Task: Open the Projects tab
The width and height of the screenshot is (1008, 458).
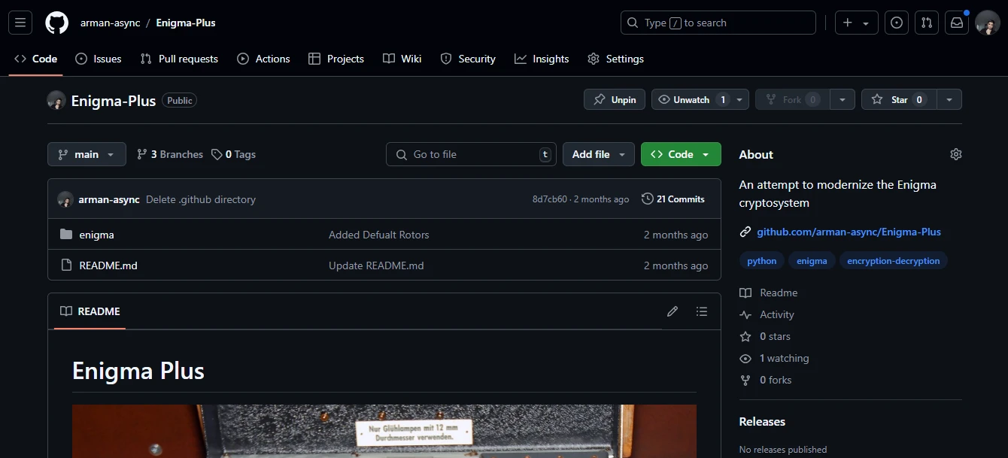Action: pyautogui.click(x=336, y=59)
